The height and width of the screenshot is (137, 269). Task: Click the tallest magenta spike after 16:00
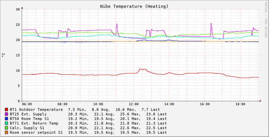(x=211, y=24)
